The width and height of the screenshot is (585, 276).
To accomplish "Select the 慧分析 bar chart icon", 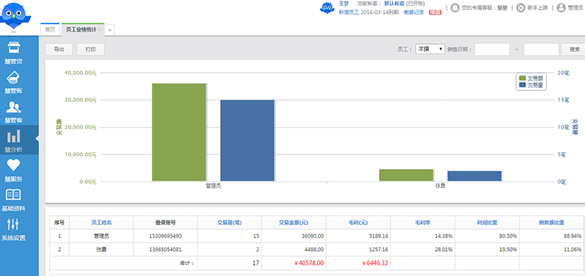I will pos(14,136).
